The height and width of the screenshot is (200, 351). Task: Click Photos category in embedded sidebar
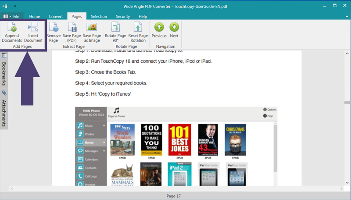(91, 134)
